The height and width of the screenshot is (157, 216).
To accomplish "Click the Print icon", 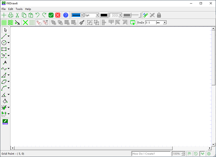I will pyautogui.click(x=10, y=15).
